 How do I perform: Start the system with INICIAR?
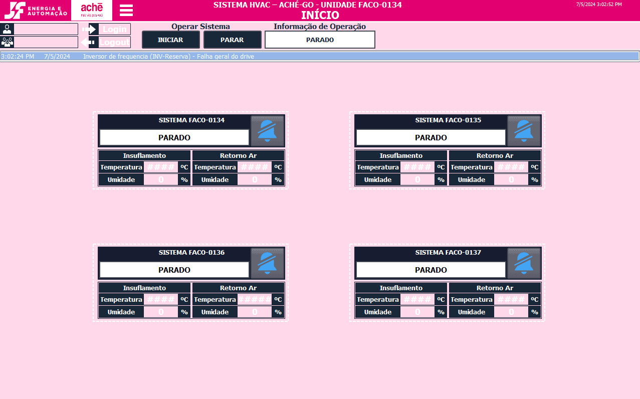(171, 40)
